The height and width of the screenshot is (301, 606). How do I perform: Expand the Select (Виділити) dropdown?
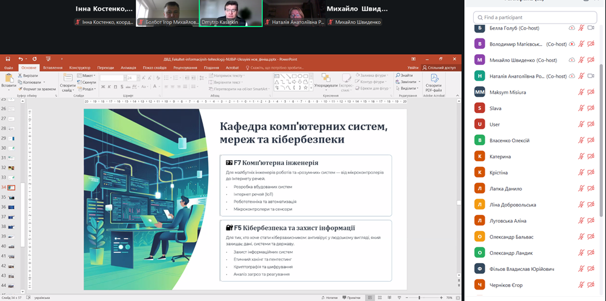(407, 88)
